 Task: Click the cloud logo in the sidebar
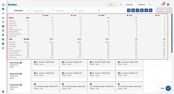3,5
